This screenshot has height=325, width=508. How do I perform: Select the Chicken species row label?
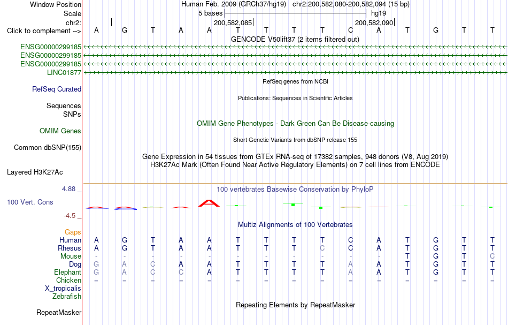pyautogui.click(x=68, y=280)
